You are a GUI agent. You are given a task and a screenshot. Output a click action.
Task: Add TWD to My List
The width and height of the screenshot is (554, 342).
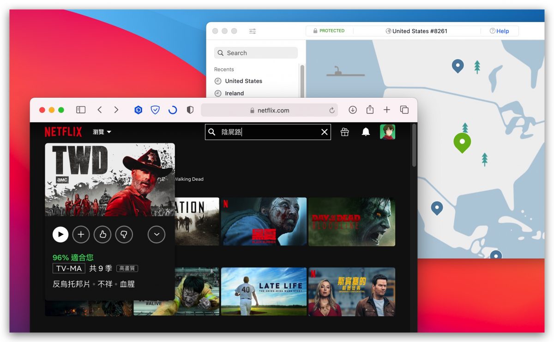click(81, 235)
